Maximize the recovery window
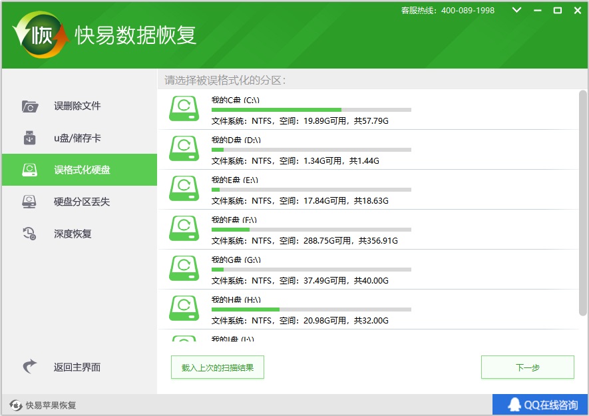Image resolution: width=589 pixels, height=416 pixels. (x=558, y=11)
